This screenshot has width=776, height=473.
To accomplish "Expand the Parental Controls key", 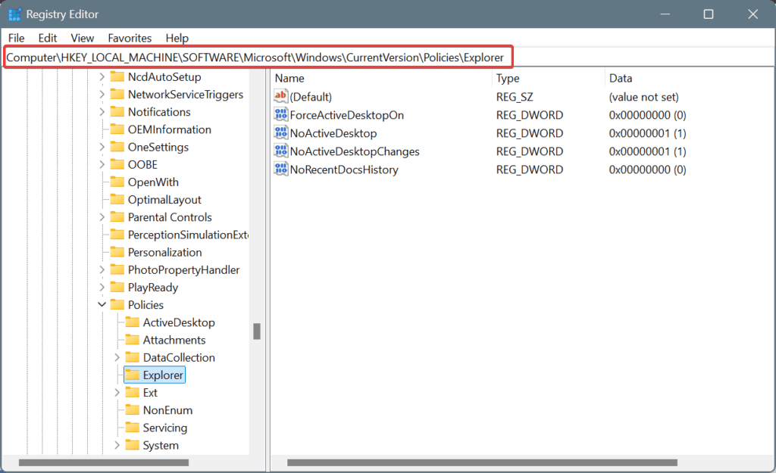I will tap(102, 217).
